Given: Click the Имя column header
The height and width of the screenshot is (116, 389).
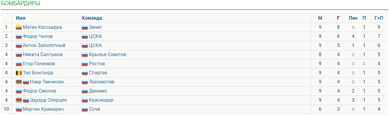Looking at the screenshot, I should (21, 18).
